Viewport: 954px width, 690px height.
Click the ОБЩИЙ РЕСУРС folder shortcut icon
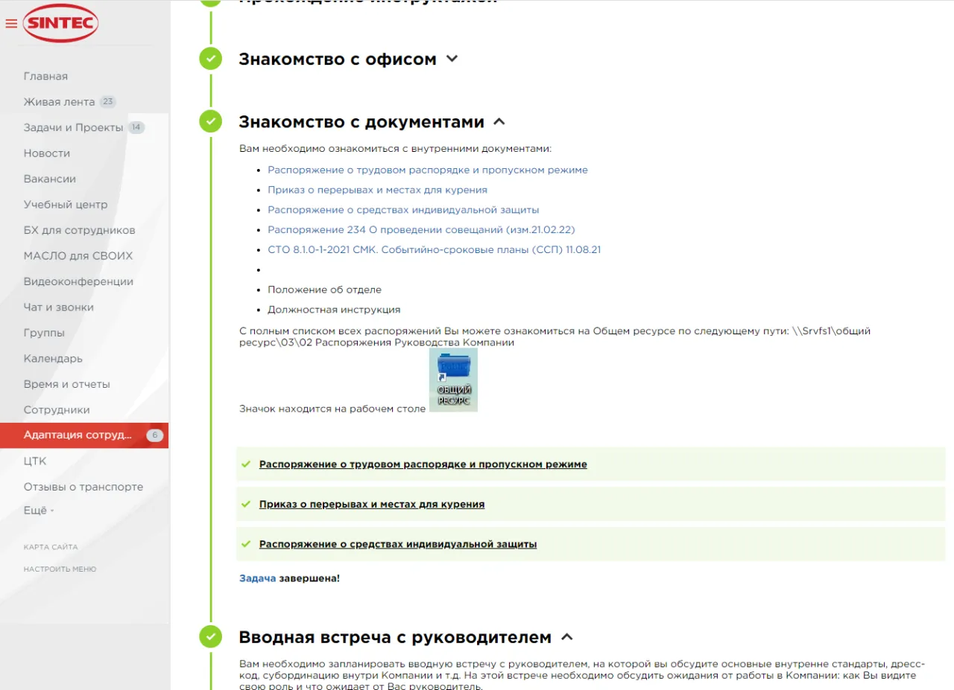pos(453,379)
